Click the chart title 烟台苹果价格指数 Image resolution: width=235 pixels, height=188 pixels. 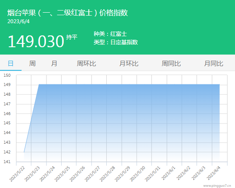(x=68, y=13)
